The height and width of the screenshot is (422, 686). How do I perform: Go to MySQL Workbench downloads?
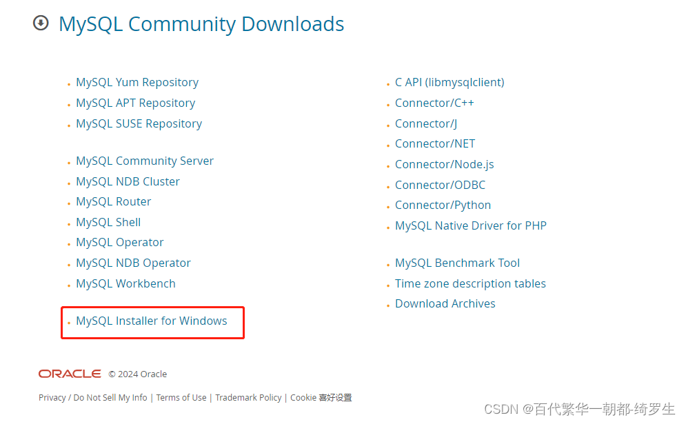click(125, 283)
